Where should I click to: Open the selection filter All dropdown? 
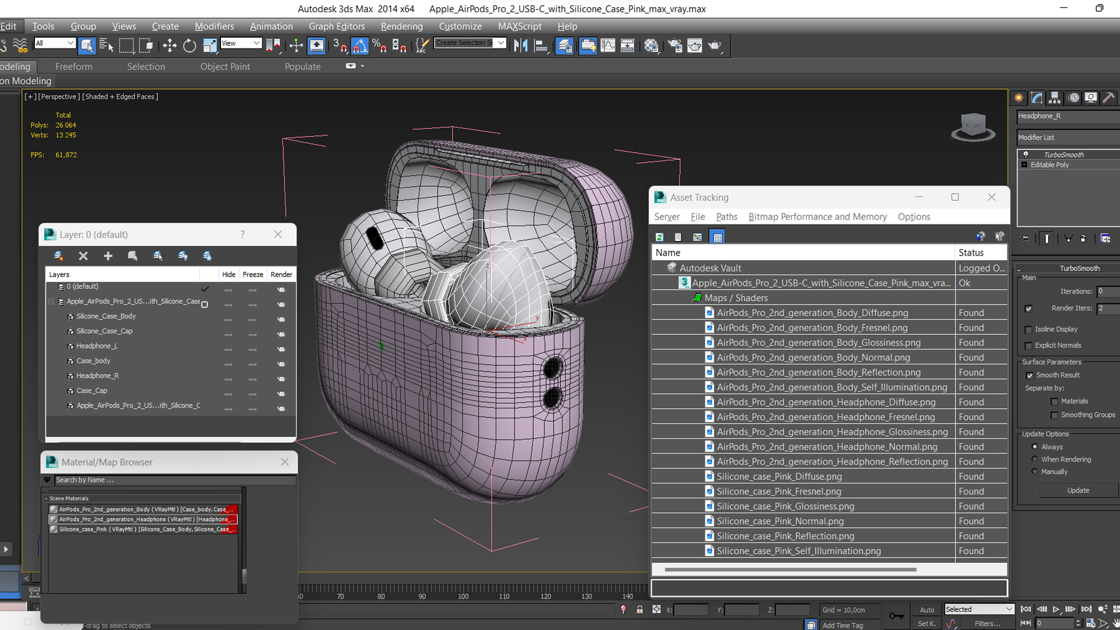click(x=54, y=43)
